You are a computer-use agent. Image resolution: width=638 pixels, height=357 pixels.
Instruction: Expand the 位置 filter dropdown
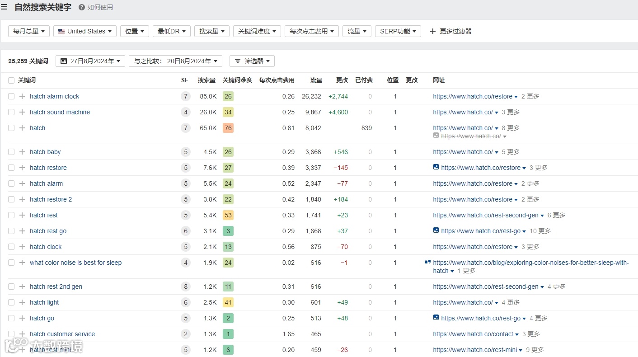click(135, 31)
